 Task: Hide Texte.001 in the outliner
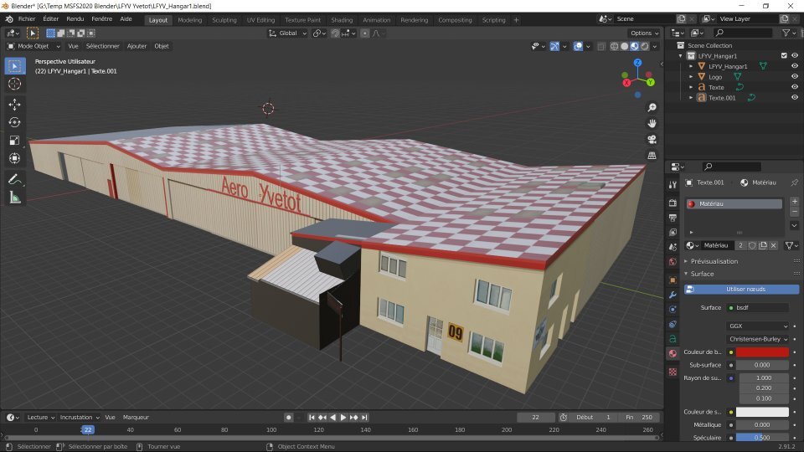point(794,98)
